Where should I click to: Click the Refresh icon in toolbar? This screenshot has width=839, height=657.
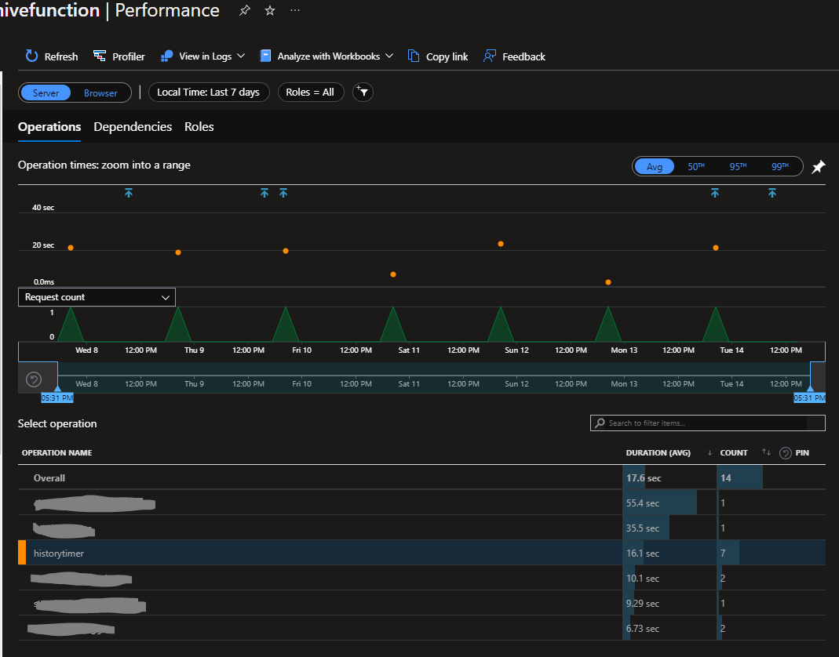pos(31,56)
